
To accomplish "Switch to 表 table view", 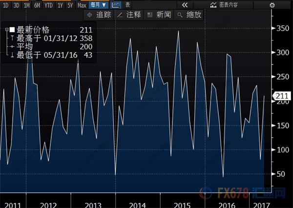I will point(127,5).
